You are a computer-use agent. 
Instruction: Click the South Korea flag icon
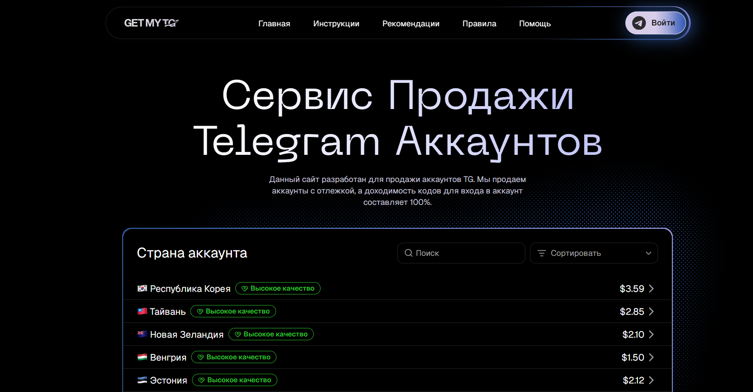(x=142, y=288)
